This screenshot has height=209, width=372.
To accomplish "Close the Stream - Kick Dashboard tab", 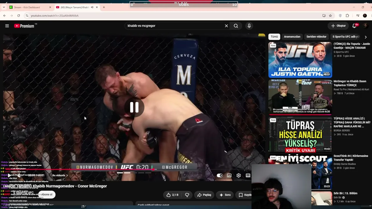I will pyautogui.click(x=50, y=7).
